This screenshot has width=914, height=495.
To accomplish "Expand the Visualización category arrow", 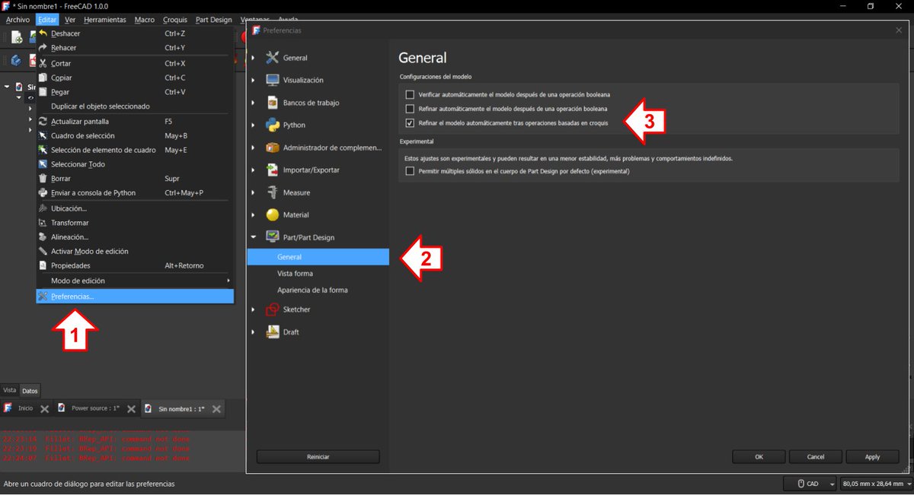I will coord(254,80).
